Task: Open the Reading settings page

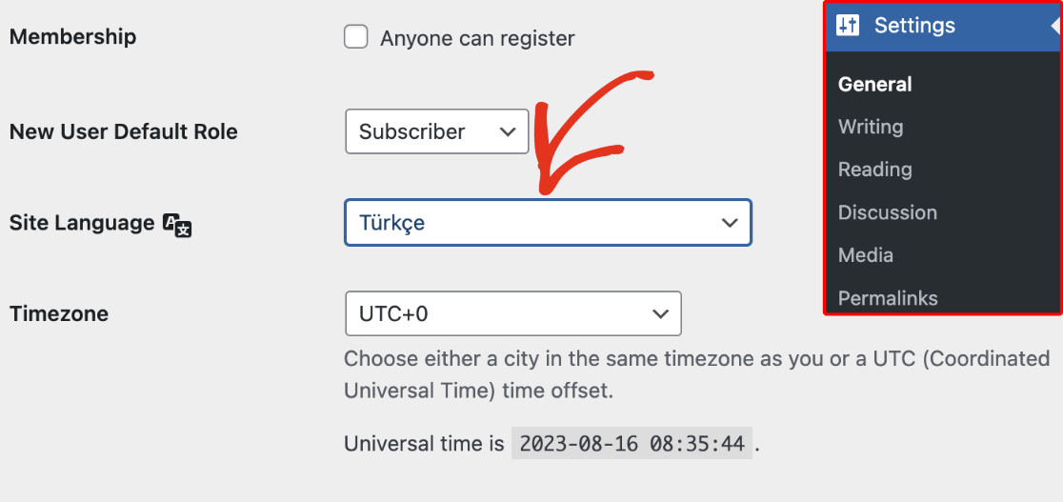Action: tap(874, 170)
